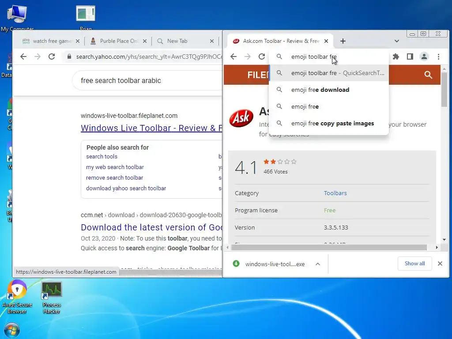Choose the plain emoji free suggestion
Viewport: 452px width, 339px height.
328,106
